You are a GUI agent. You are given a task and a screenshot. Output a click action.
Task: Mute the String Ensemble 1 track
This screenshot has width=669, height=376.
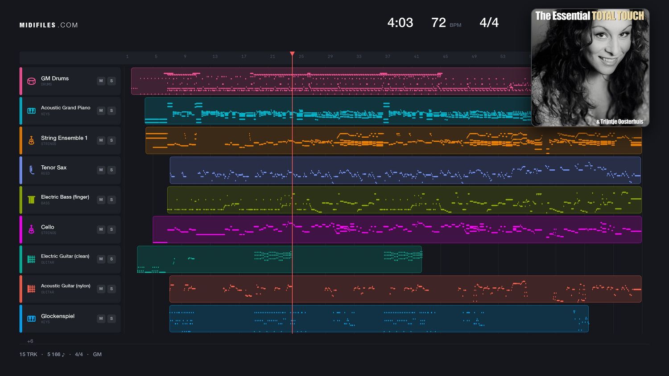[101, 140]
